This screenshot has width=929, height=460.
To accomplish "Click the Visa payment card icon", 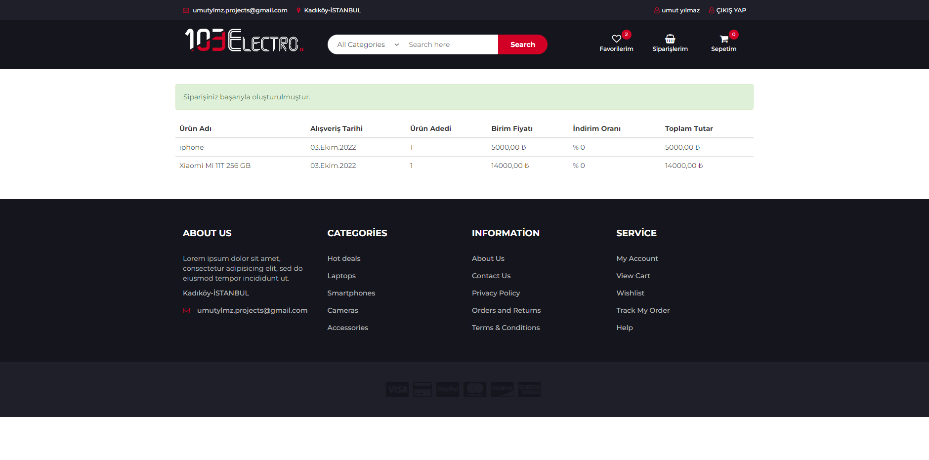I will tap(397, 389).
